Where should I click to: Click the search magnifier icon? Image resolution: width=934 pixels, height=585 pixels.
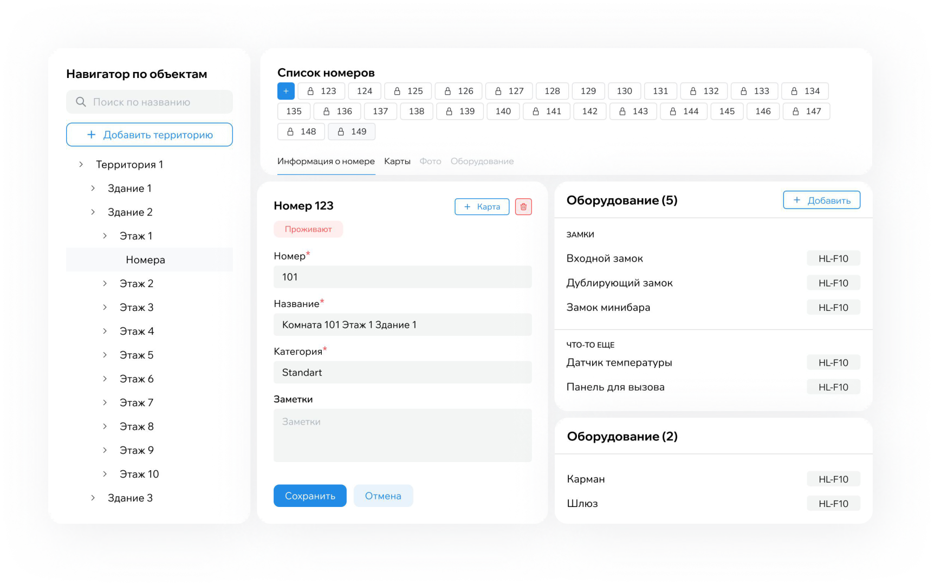coord(81,102)
